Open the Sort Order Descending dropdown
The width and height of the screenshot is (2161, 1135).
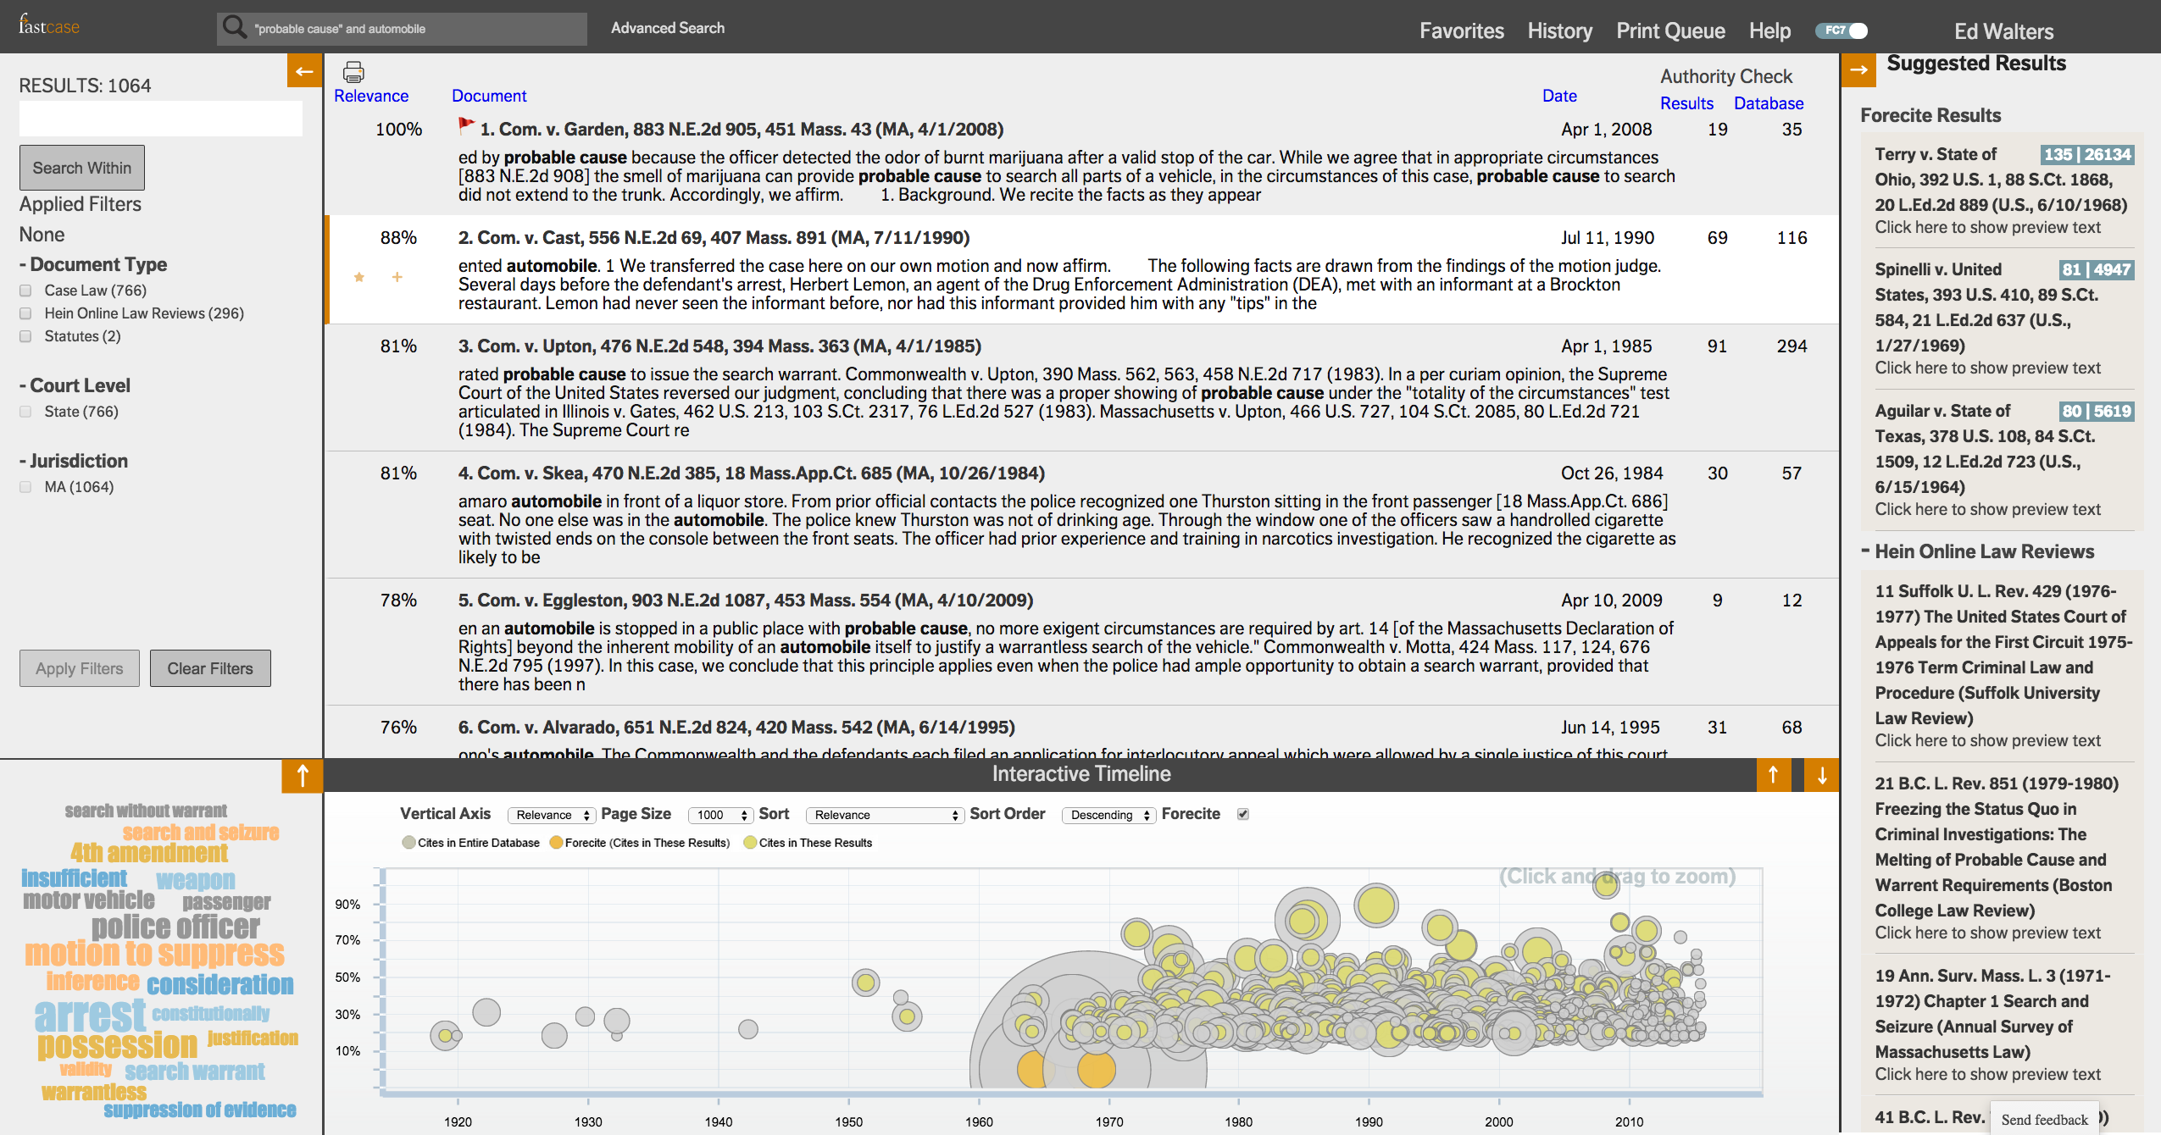pyautogui.click(x=1108, y=815)
